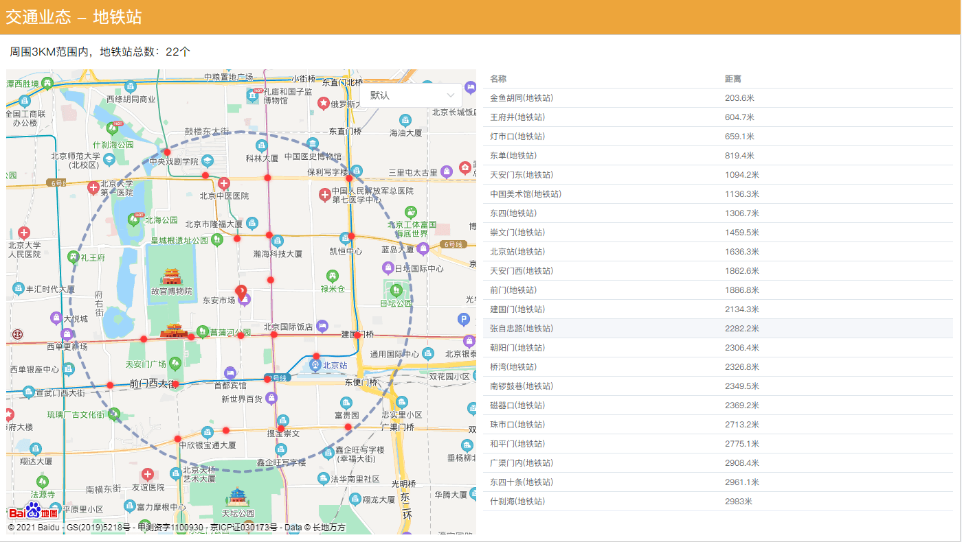Select the 张自忠路(地铁站) row

718,329
